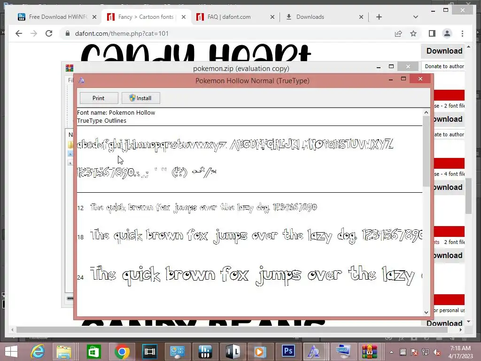Click the Action Center flag icon in system tray
The height and width of the screenshot is (361, 481).
point(414,352)
